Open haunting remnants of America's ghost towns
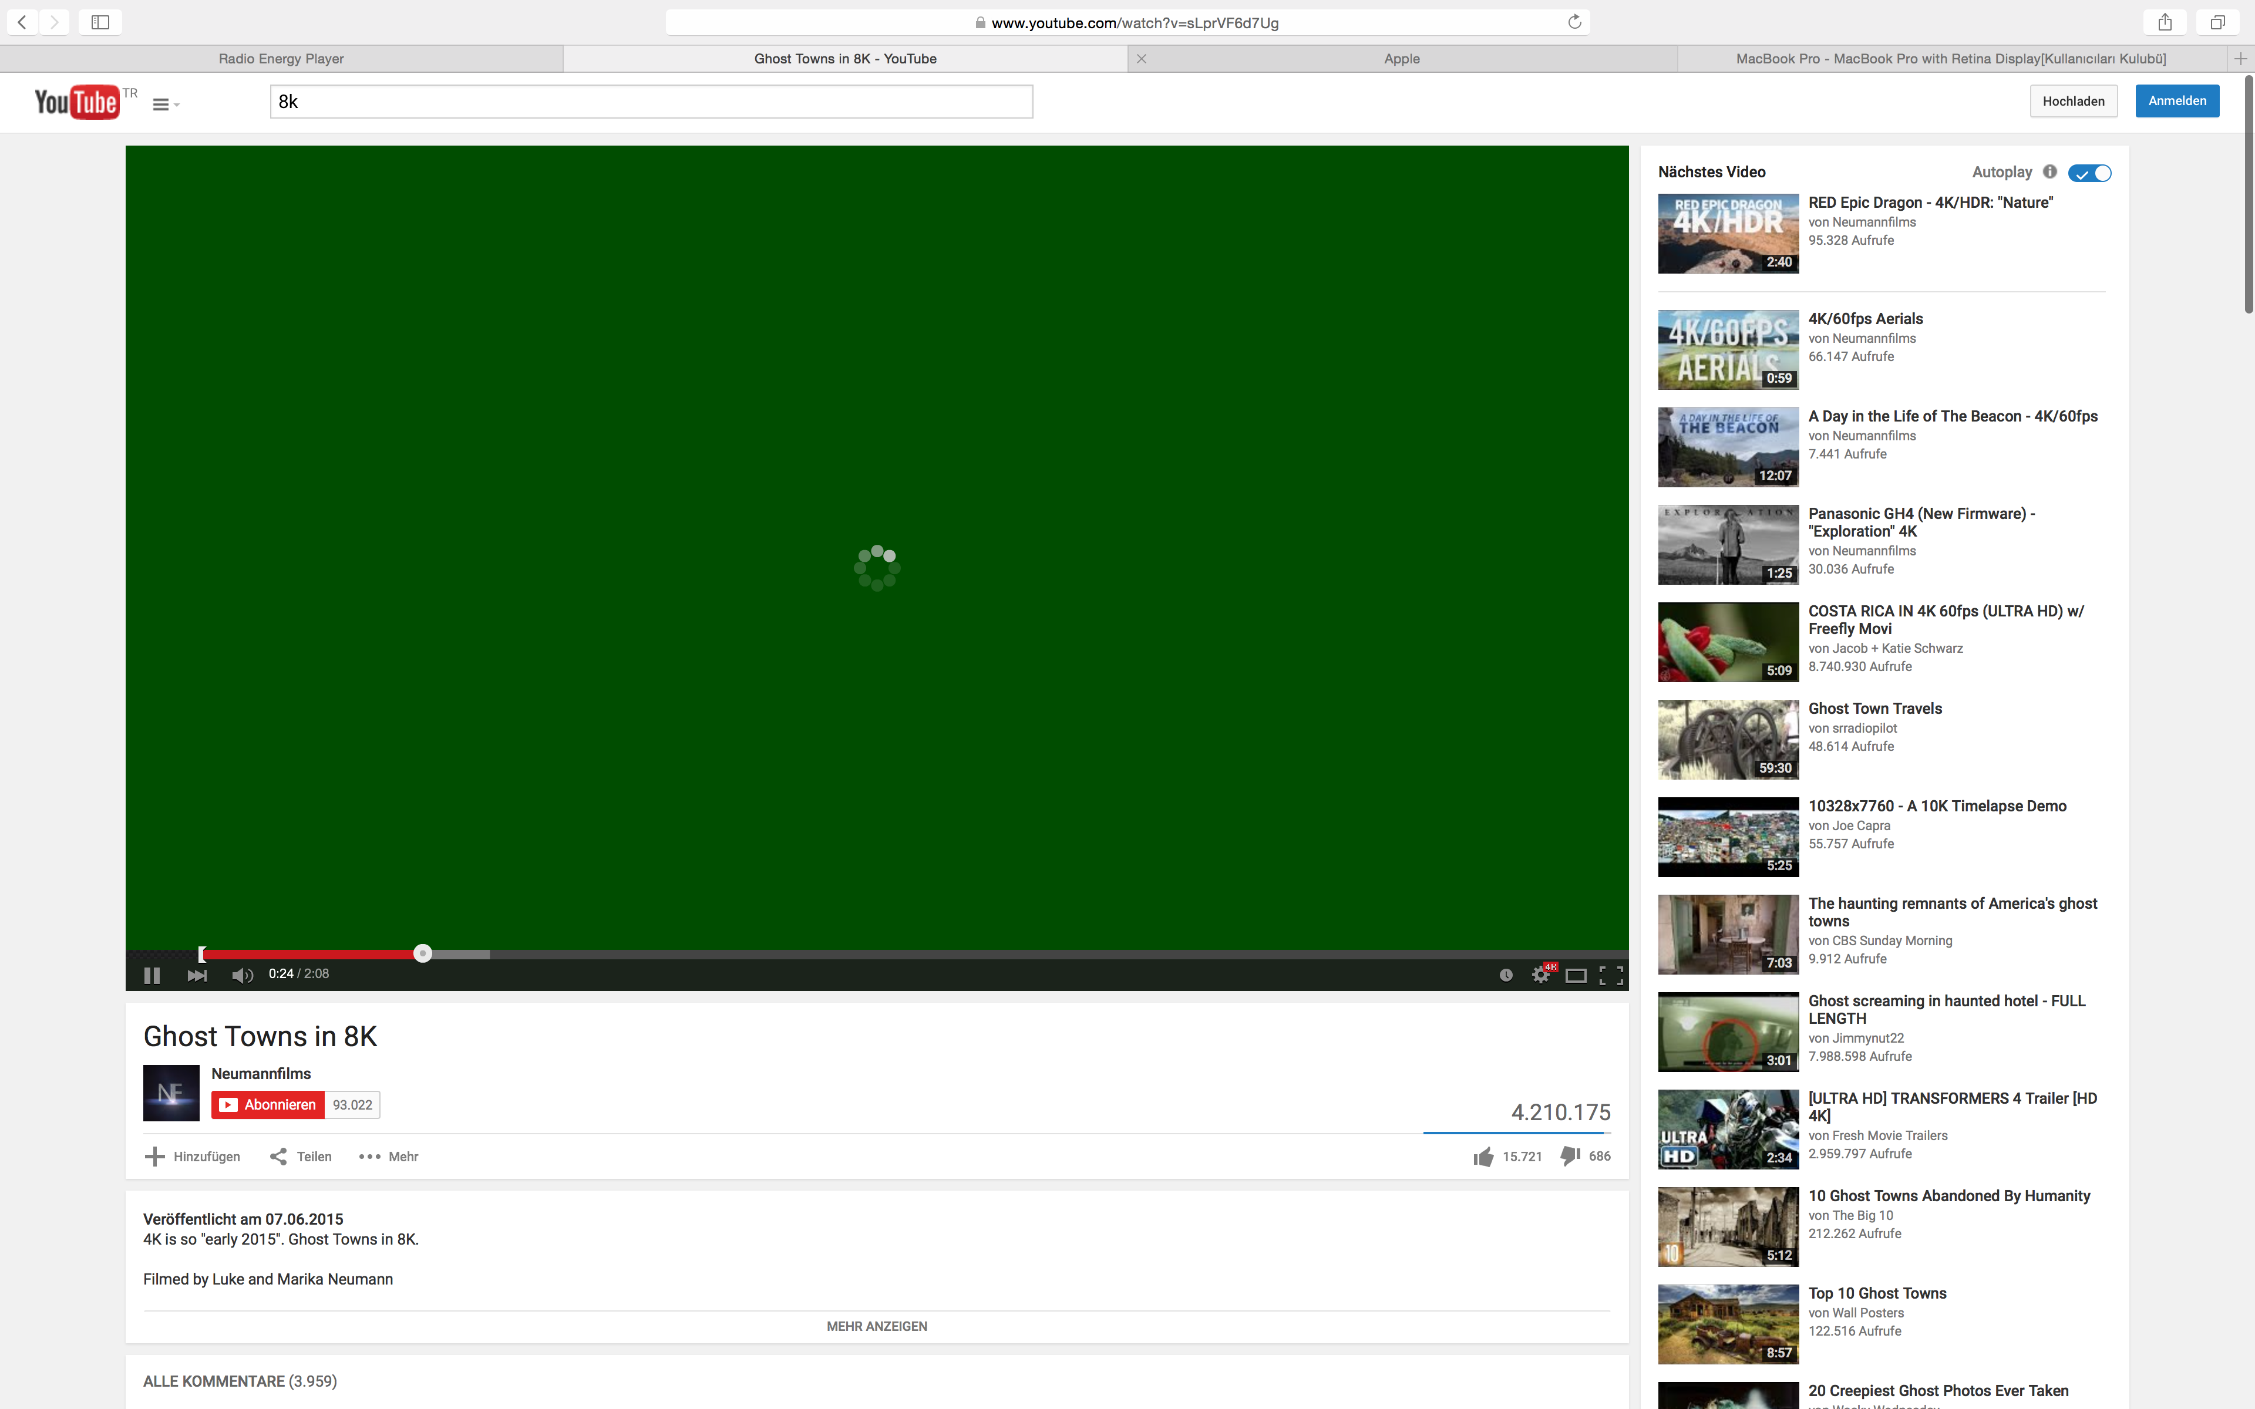This screenshot has width=2255, height=1409. tap(1952, 912)
